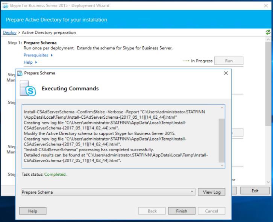Click the Skype server icon beside Executing Commands
Image resolution: width=273 pixels, height=222 pixels.
pos(28,88)
